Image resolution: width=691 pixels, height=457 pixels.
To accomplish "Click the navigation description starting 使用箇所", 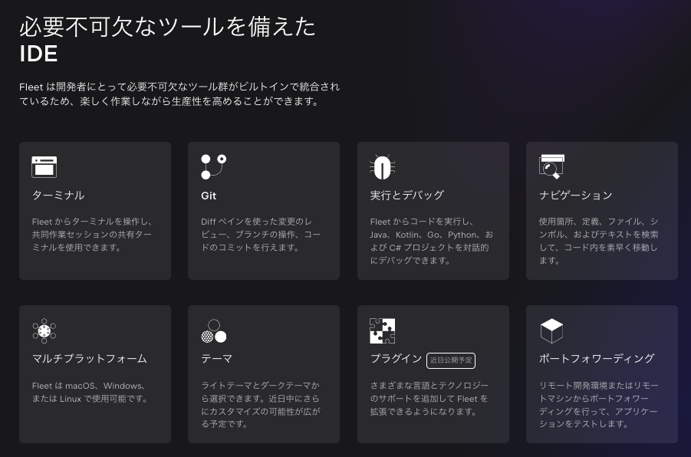I will coord(598,241).
